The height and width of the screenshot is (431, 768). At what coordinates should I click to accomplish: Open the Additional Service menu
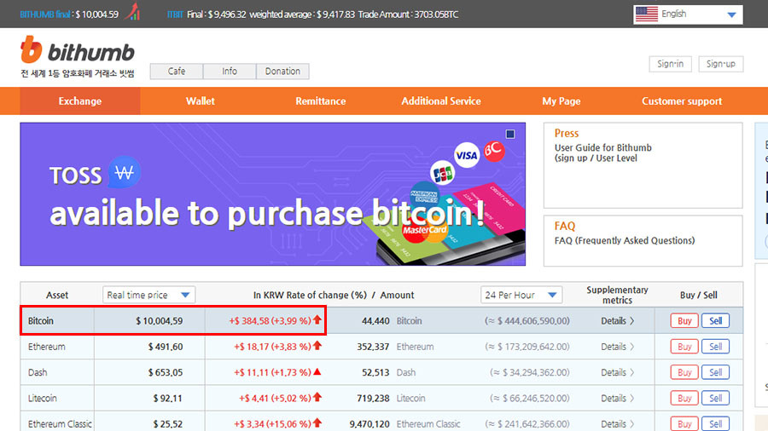point(441,101)
